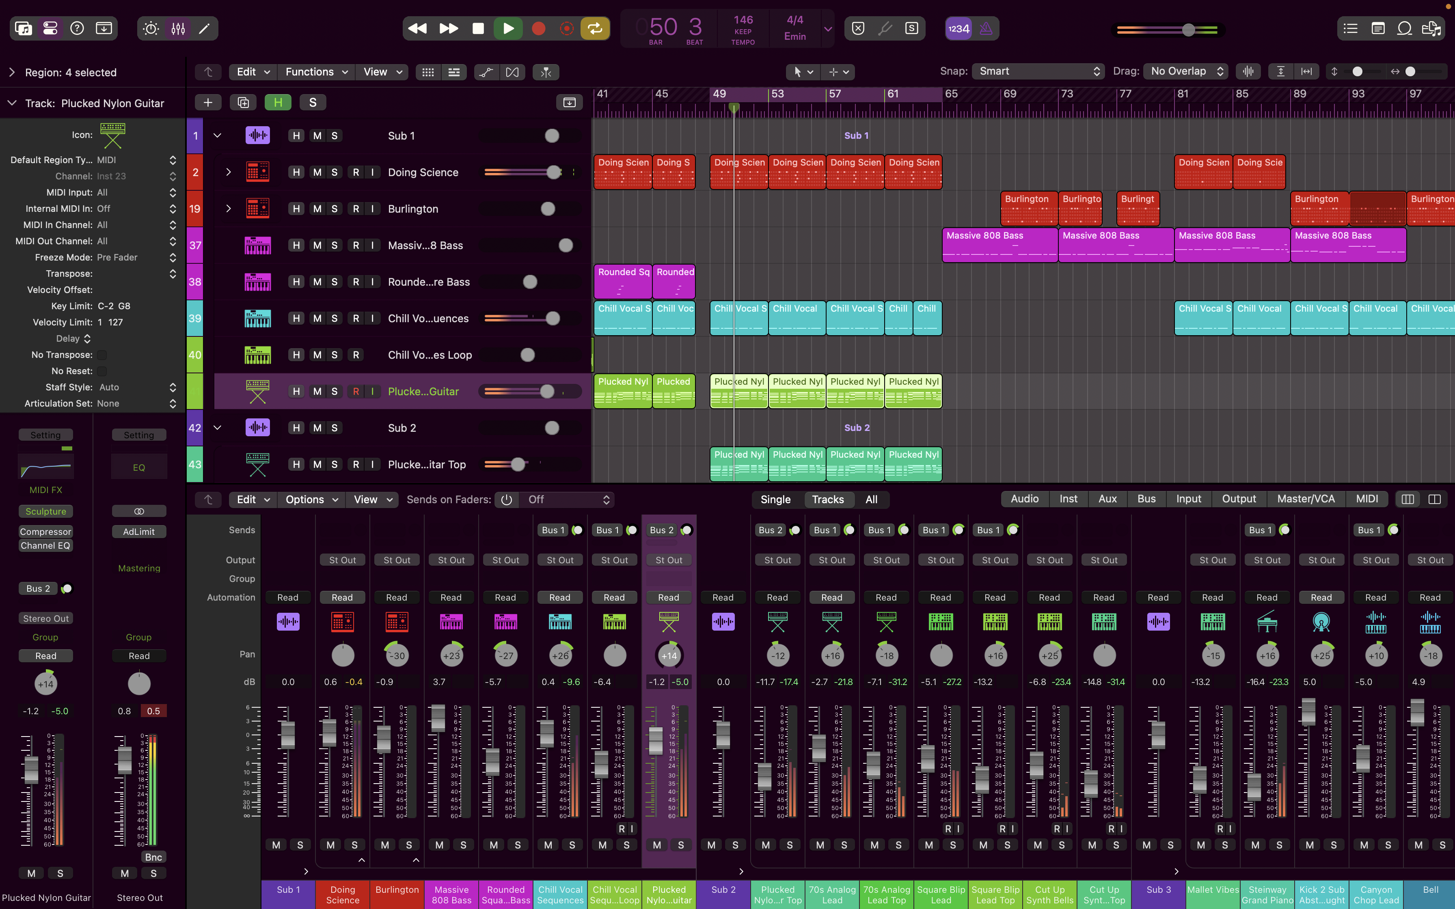Open the Mixer from the control bar
Image resolution: width=1455 pixels, height=909 pixels.
point(178,28)
